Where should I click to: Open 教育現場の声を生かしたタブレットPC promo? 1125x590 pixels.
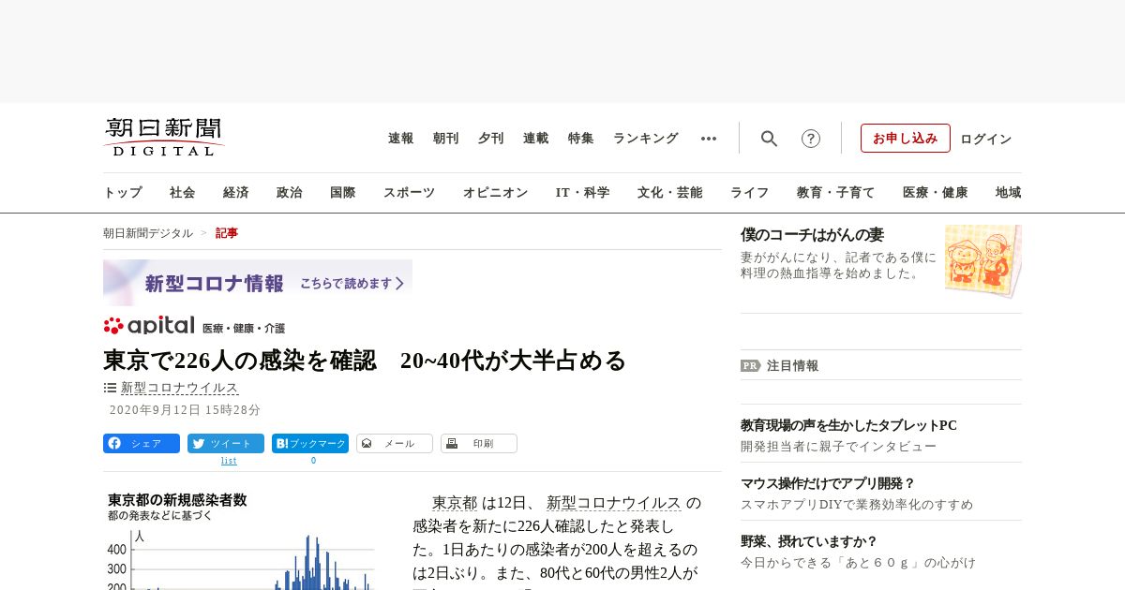pyautogui.click(x=848, y=425)
